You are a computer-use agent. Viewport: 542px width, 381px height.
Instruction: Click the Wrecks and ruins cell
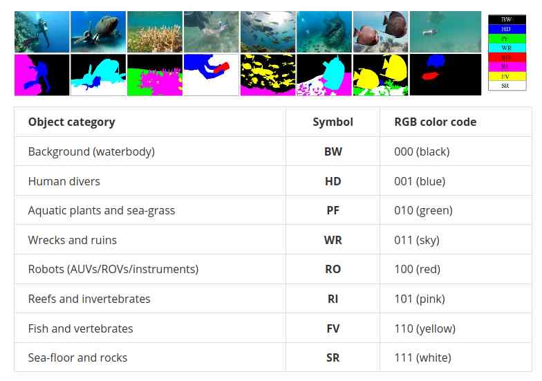point(151,240)
